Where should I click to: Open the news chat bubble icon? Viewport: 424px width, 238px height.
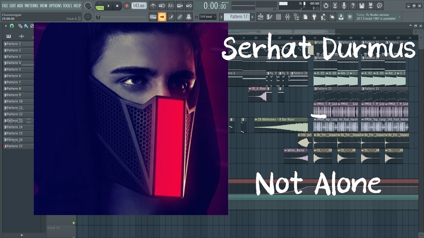point(380,6)
